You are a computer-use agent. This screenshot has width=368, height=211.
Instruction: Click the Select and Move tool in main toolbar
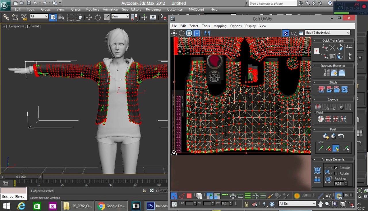89,17
